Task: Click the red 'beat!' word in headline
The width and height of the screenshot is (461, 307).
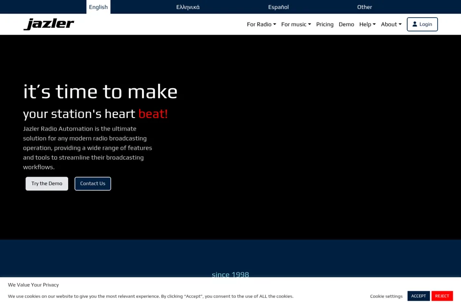Action: 153,114
